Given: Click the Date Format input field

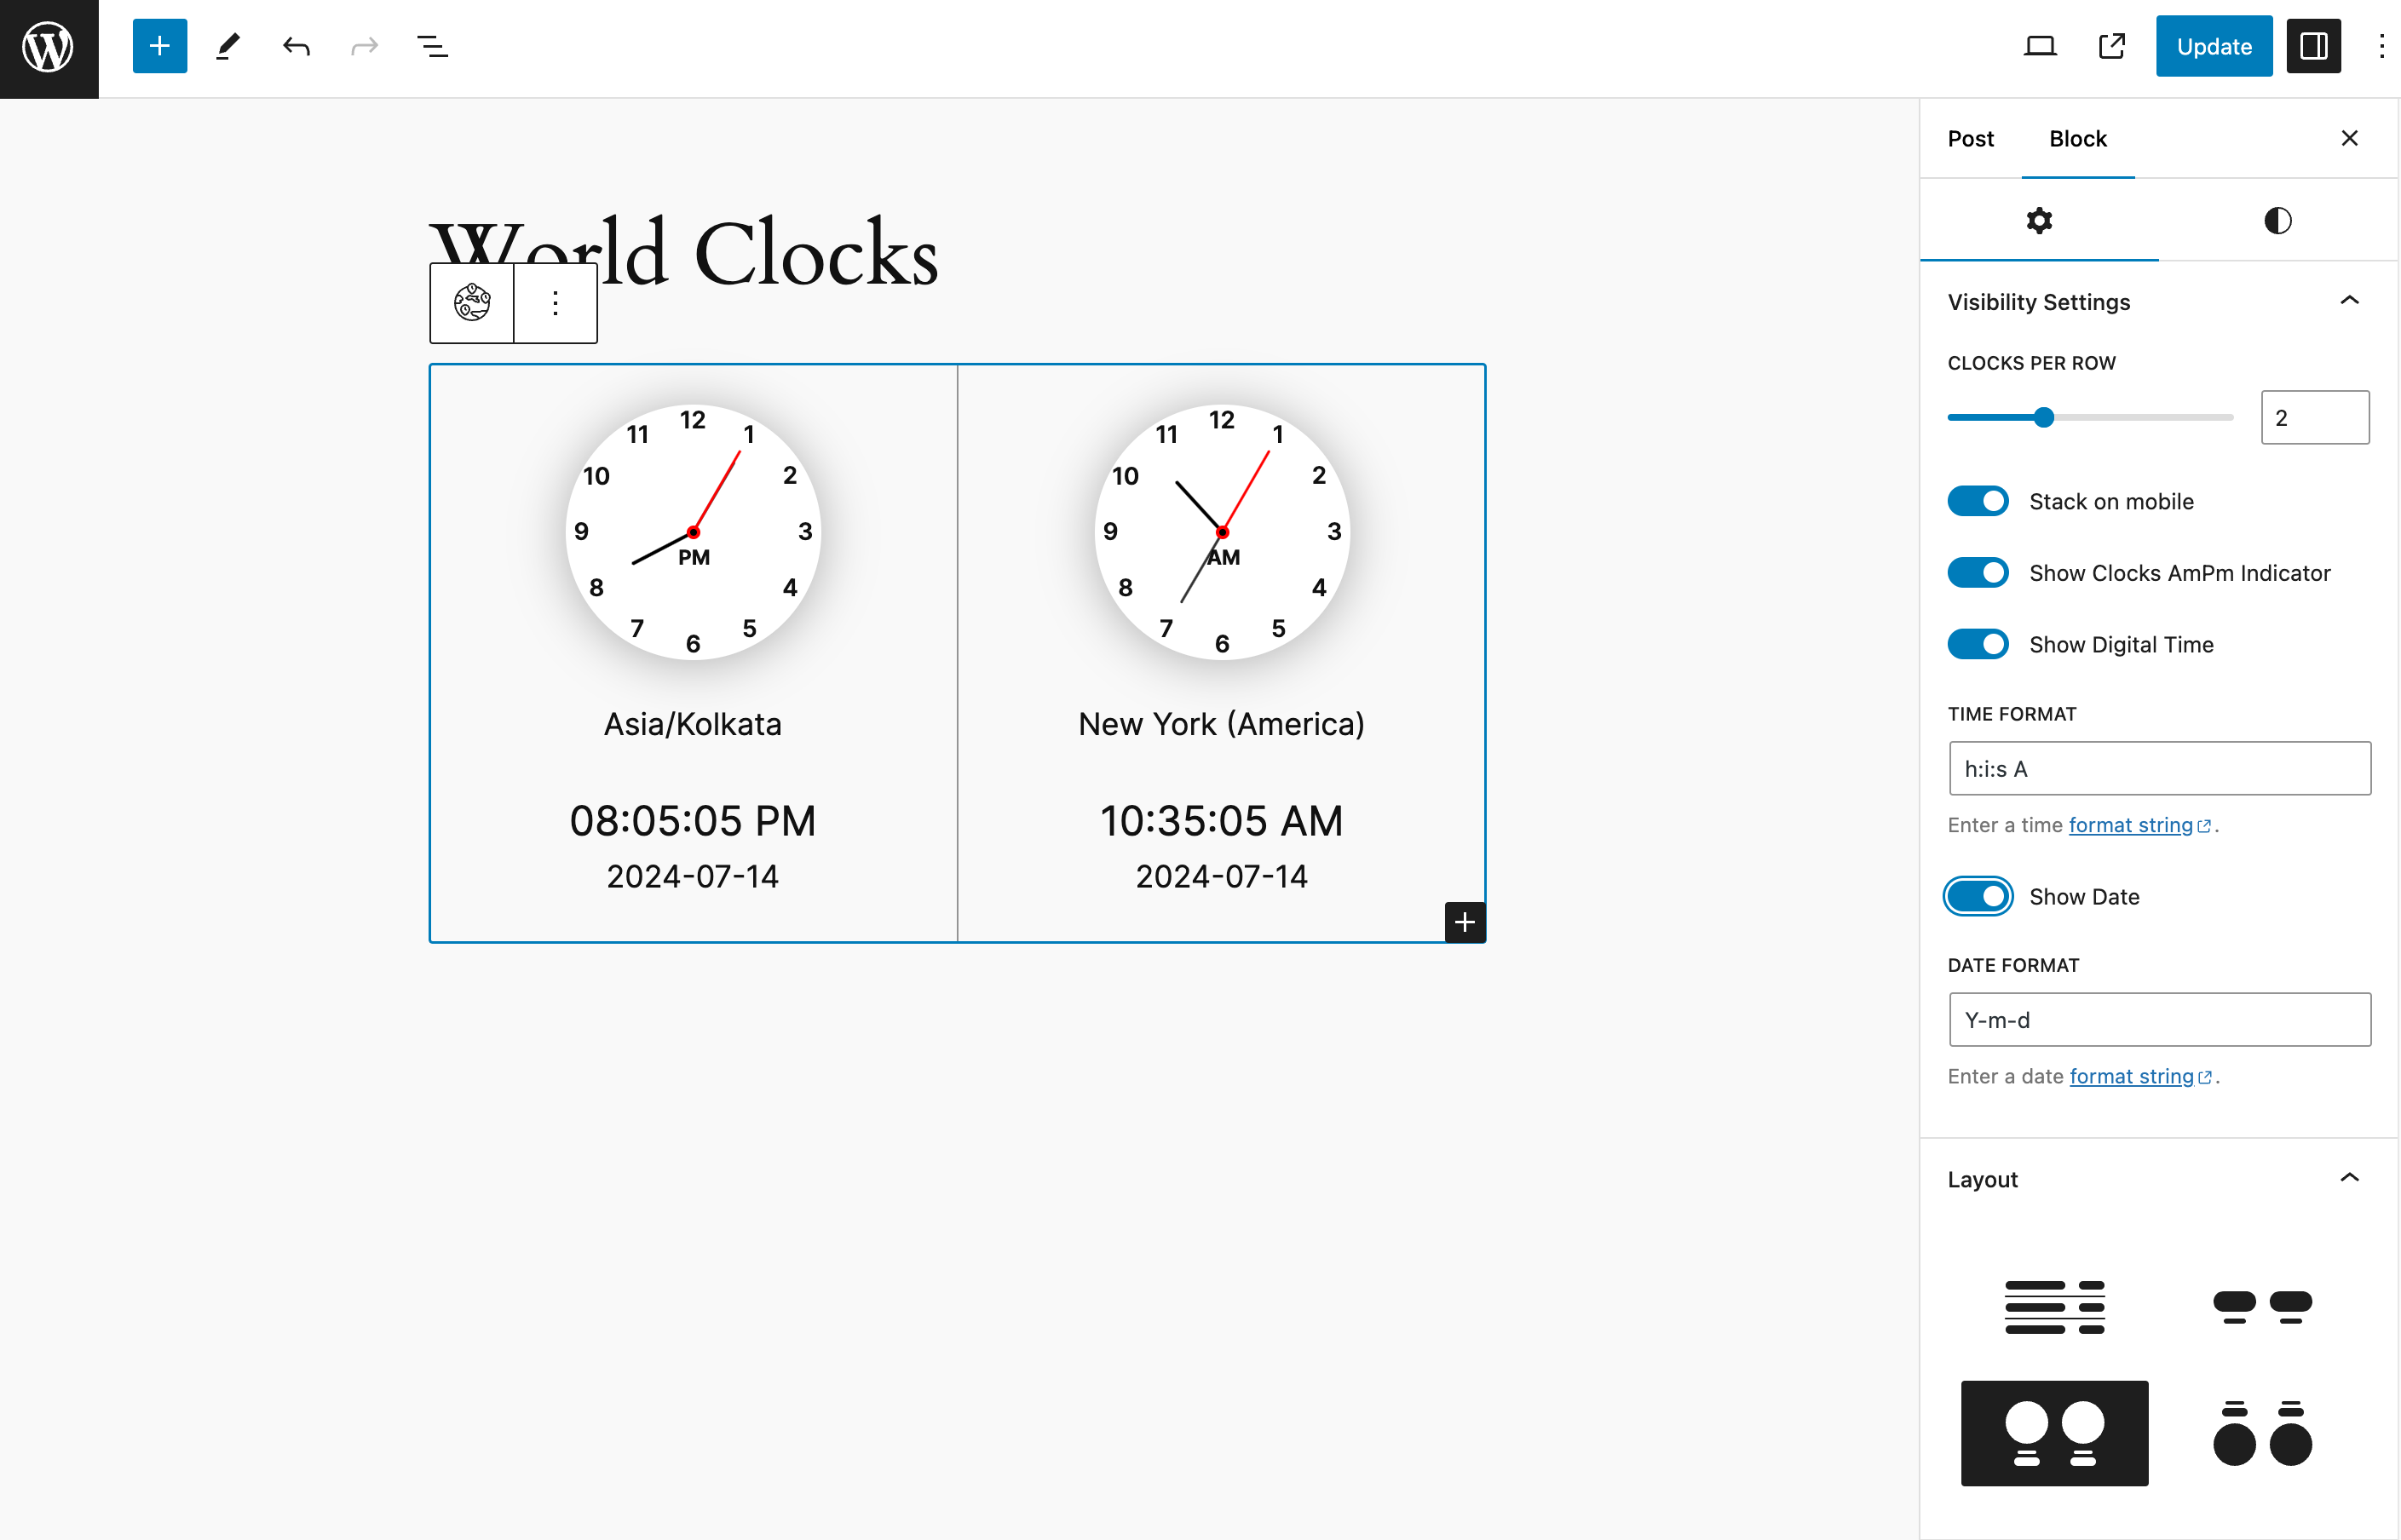Looking at the screenshot, I should (x=2160, y=1019).
